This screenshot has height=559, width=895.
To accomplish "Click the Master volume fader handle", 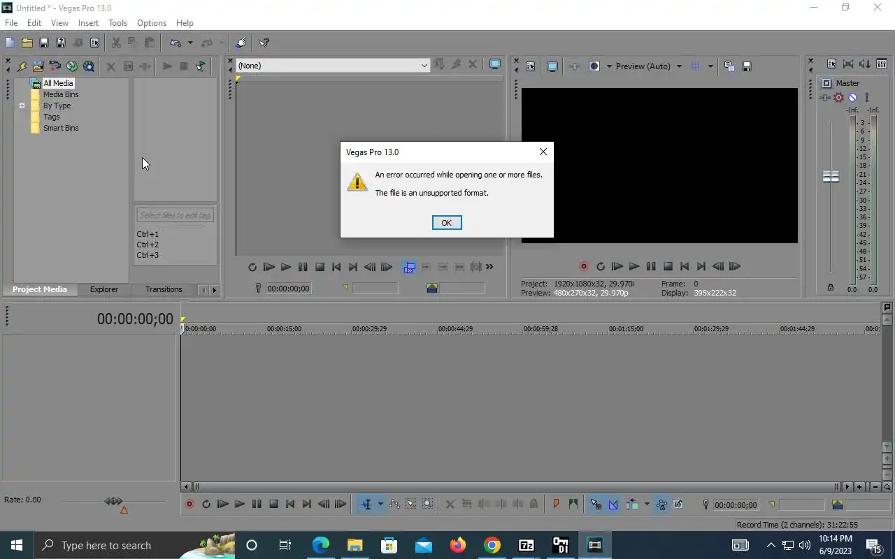I will (831, 176).
